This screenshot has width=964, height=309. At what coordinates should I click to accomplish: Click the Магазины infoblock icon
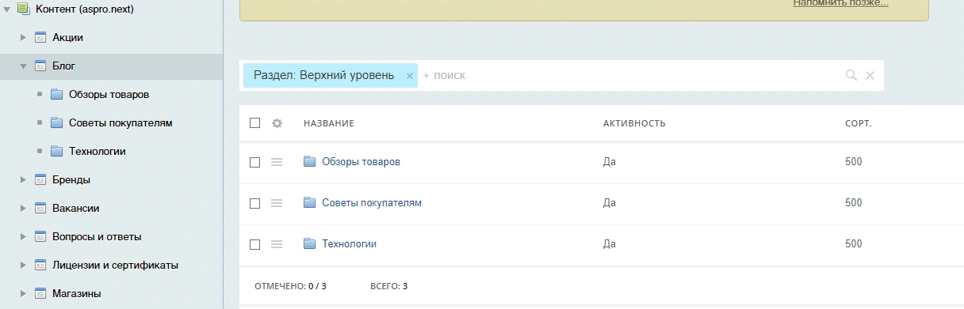point(40,293)
